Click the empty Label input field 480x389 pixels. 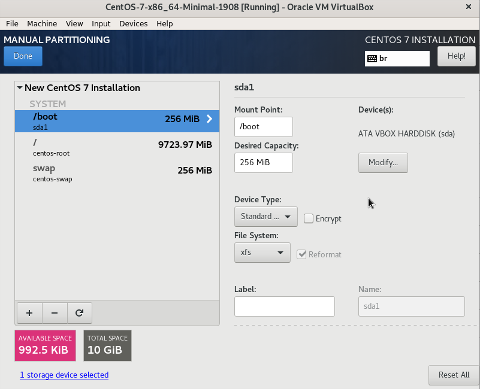point(285,306)
